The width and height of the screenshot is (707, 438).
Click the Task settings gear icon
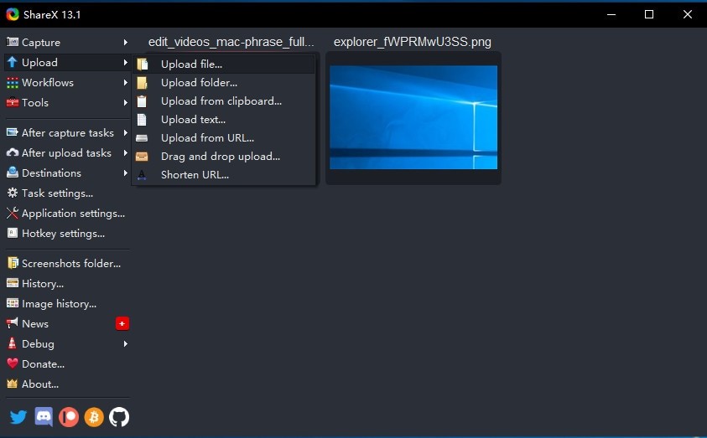13,193
